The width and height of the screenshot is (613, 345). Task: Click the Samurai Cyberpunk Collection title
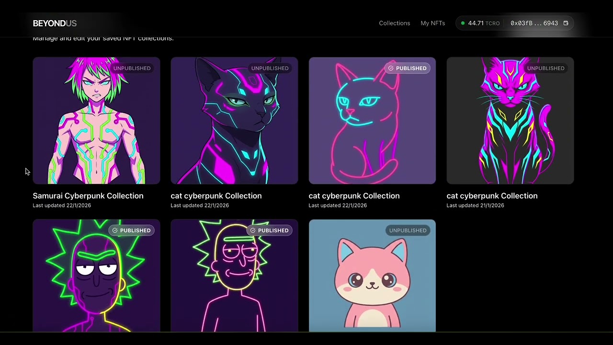pos(88,195)
